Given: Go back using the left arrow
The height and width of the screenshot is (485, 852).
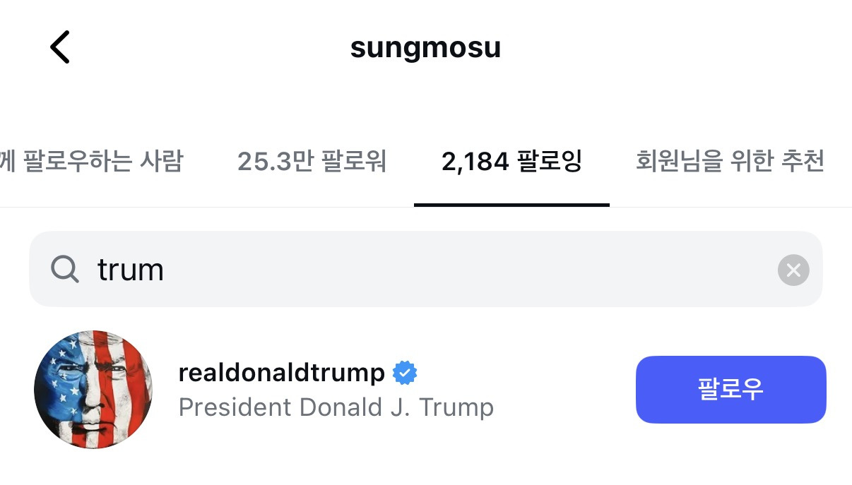Looking at the screenshot, I should [60, 48].
